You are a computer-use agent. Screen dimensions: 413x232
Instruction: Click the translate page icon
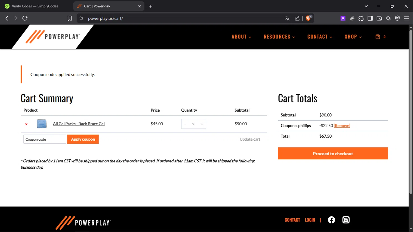pyautogui.click(x=287, y=18)
